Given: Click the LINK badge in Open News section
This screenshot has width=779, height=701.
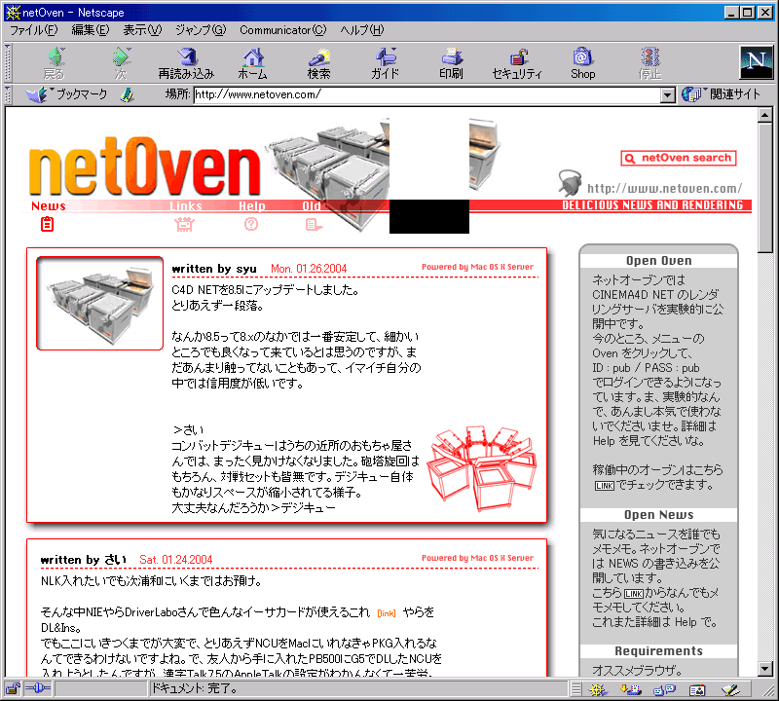Looking at the screenshot, I should click(634, 594).
